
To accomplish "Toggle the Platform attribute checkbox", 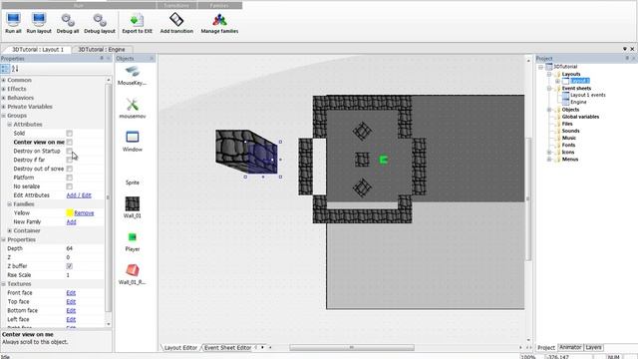I will pyautogui.click(x=69, y=178).
